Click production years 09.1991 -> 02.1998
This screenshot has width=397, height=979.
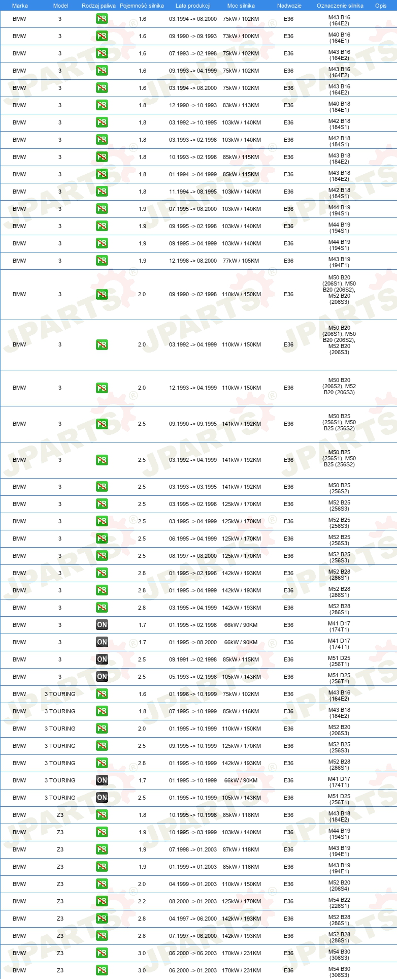(x=193, y=659)
